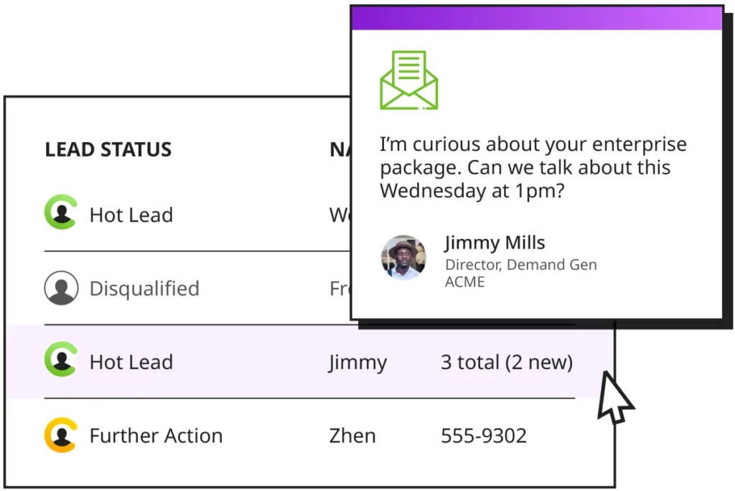Click the first row's green Hot Lead status icon
Image resolution: width=735 pixels, height=491 pixels.
(61, 212)
